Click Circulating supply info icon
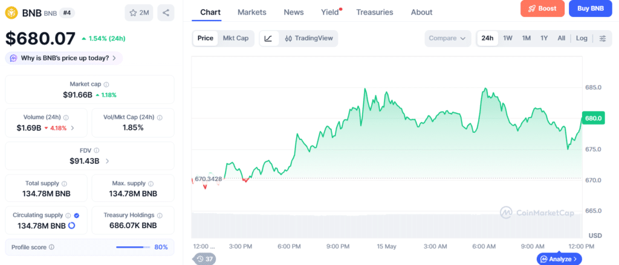This screenshot has height=265, width=619. (x=68, y=216)
